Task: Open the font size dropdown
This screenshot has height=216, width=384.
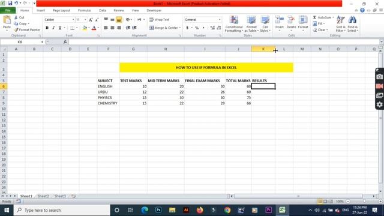Action: pyautogui.click(x=85, y=20)
